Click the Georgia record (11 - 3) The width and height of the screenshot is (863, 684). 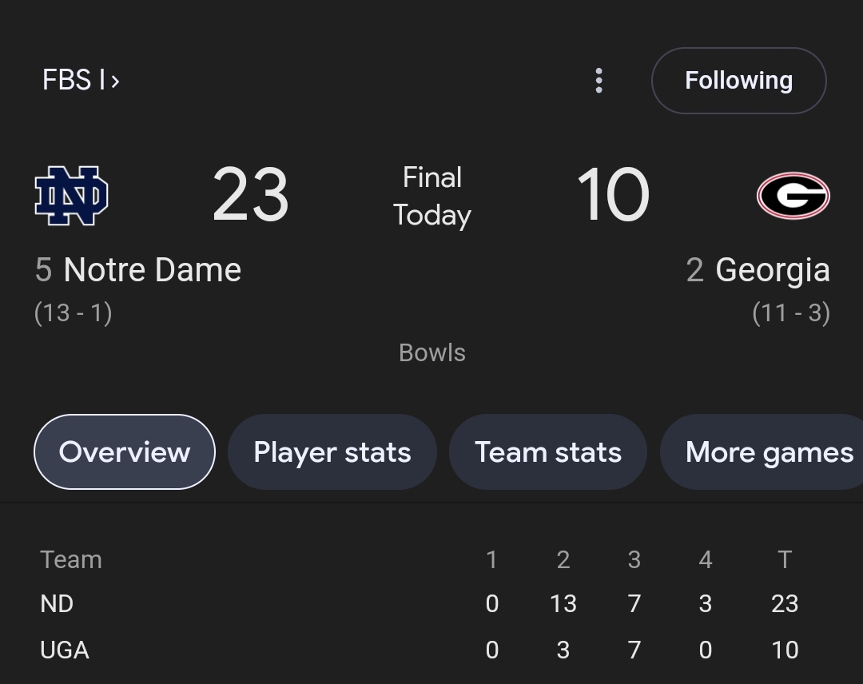[x=791, y=312]
